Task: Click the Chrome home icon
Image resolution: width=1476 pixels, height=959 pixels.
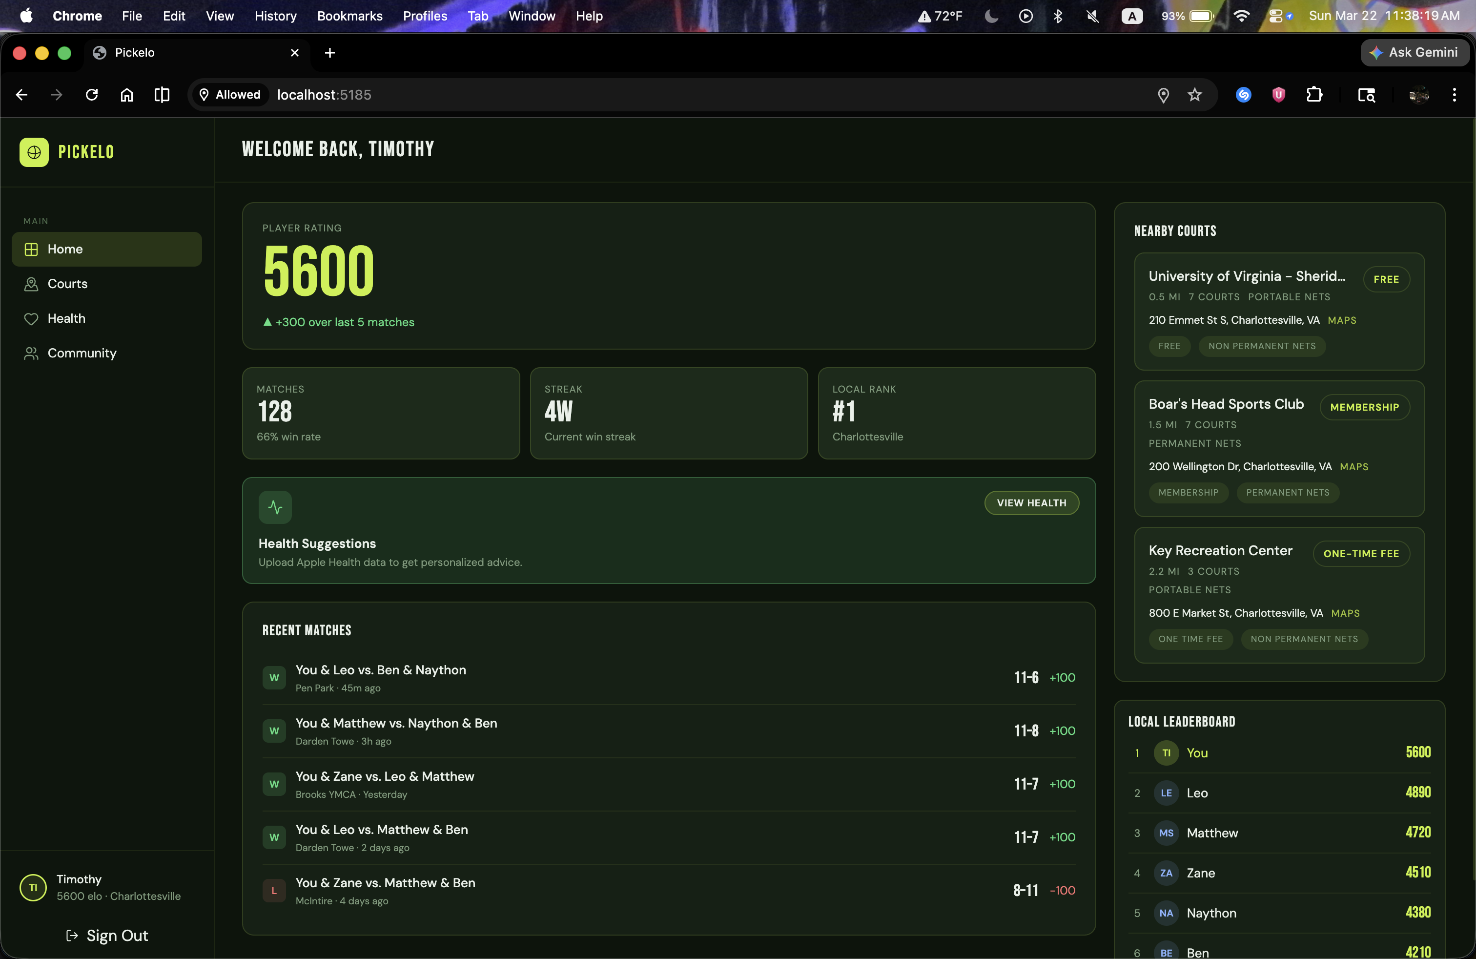Action: [x=126, y=95]
